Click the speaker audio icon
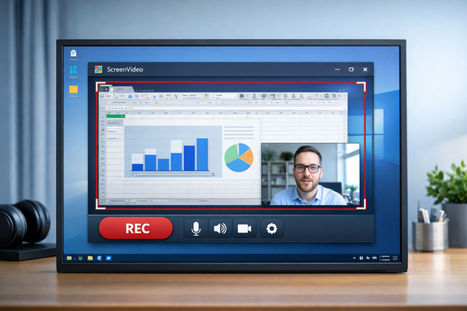 [x=220, y=229]
